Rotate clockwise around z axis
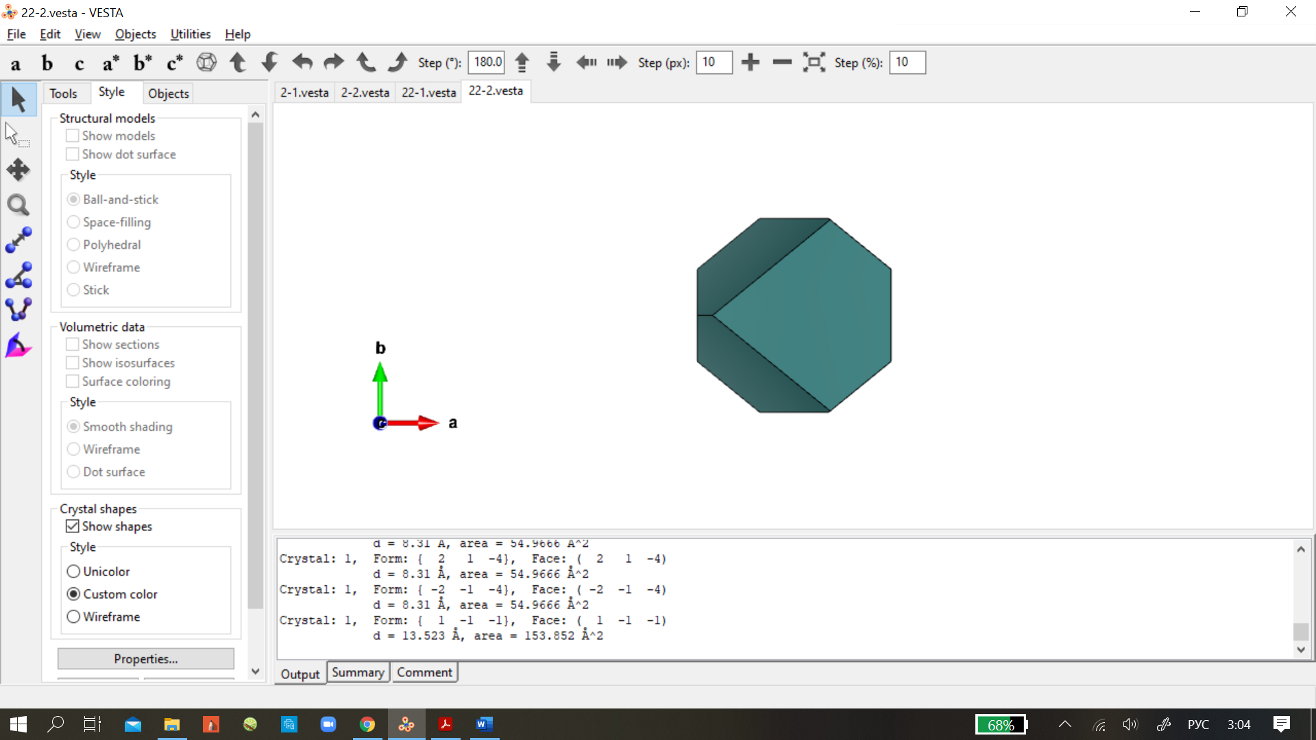1316x740 pixels. pos(398,62)
